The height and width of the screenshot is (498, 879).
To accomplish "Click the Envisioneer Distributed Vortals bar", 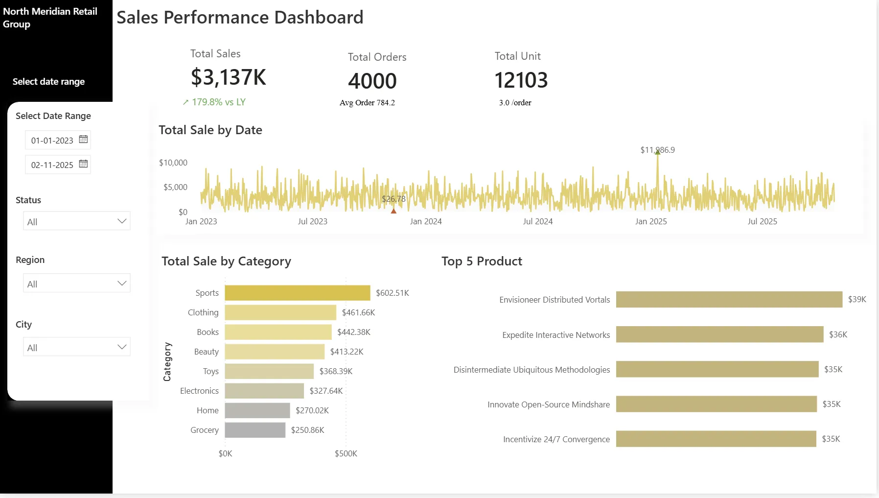I will tap(729, 300).
